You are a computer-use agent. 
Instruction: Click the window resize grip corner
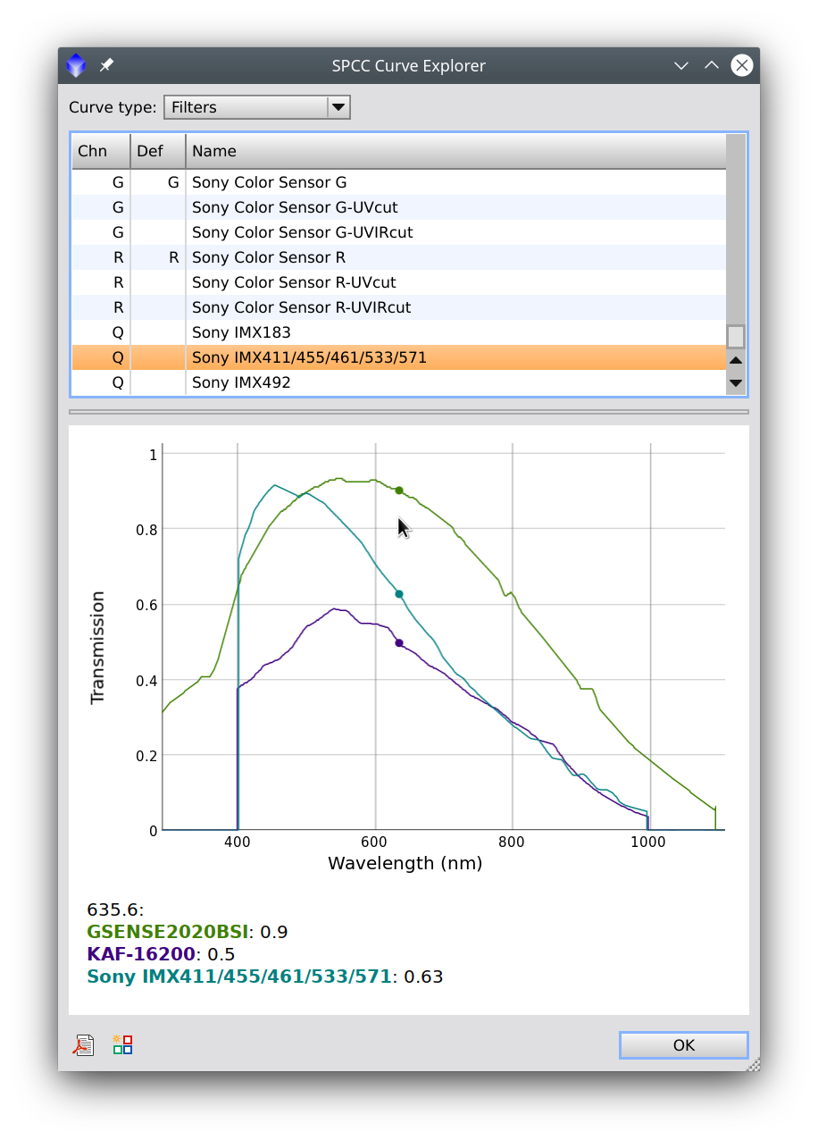click(753, 1063)
